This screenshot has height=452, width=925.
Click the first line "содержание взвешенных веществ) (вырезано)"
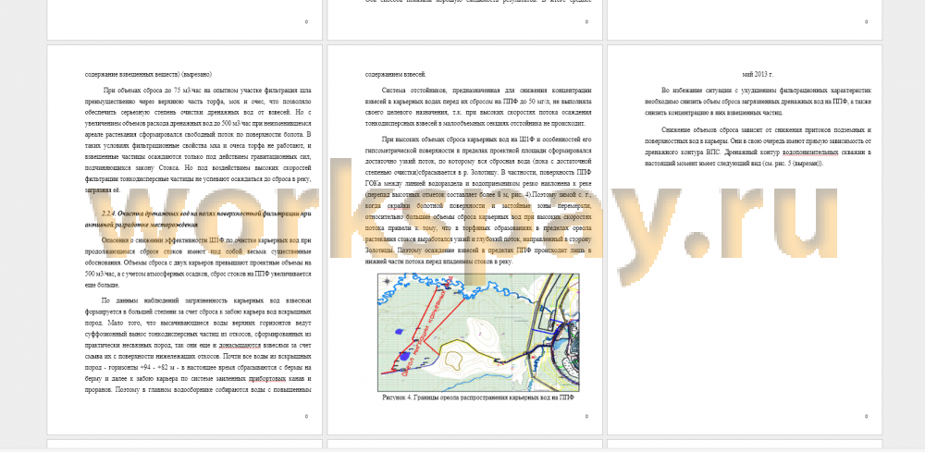pos(149,75)
